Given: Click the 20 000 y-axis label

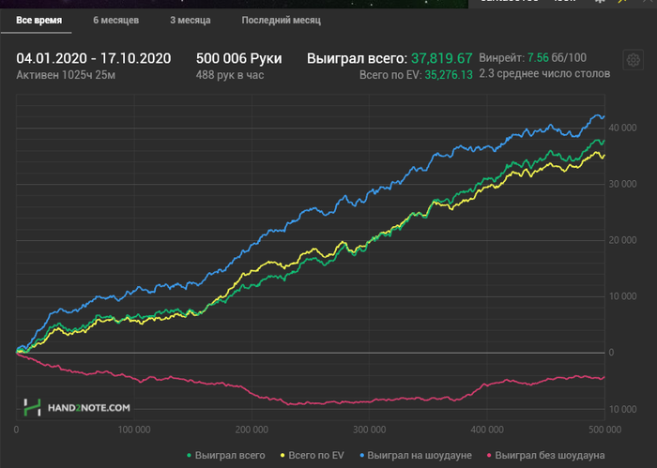Looking at the screenshot, I should coord(622,240).
